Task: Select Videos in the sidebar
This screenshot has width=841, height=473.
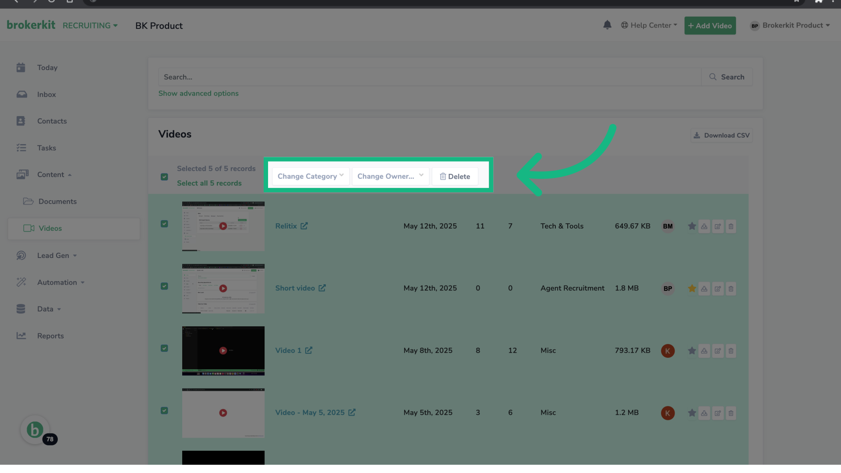Action: 74,229
